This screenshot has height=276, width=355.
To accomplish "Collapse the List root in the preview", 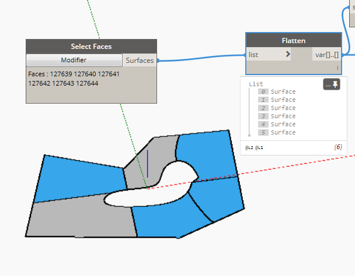I will 256,84.
